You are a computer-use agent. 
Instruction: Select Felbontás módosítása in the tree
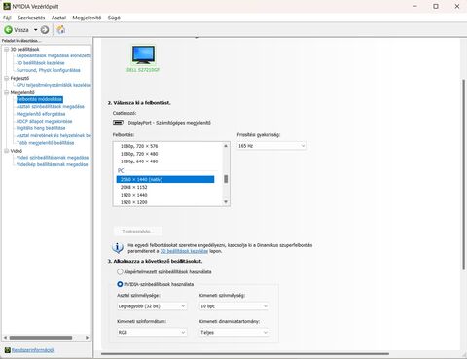pos(40,99)
